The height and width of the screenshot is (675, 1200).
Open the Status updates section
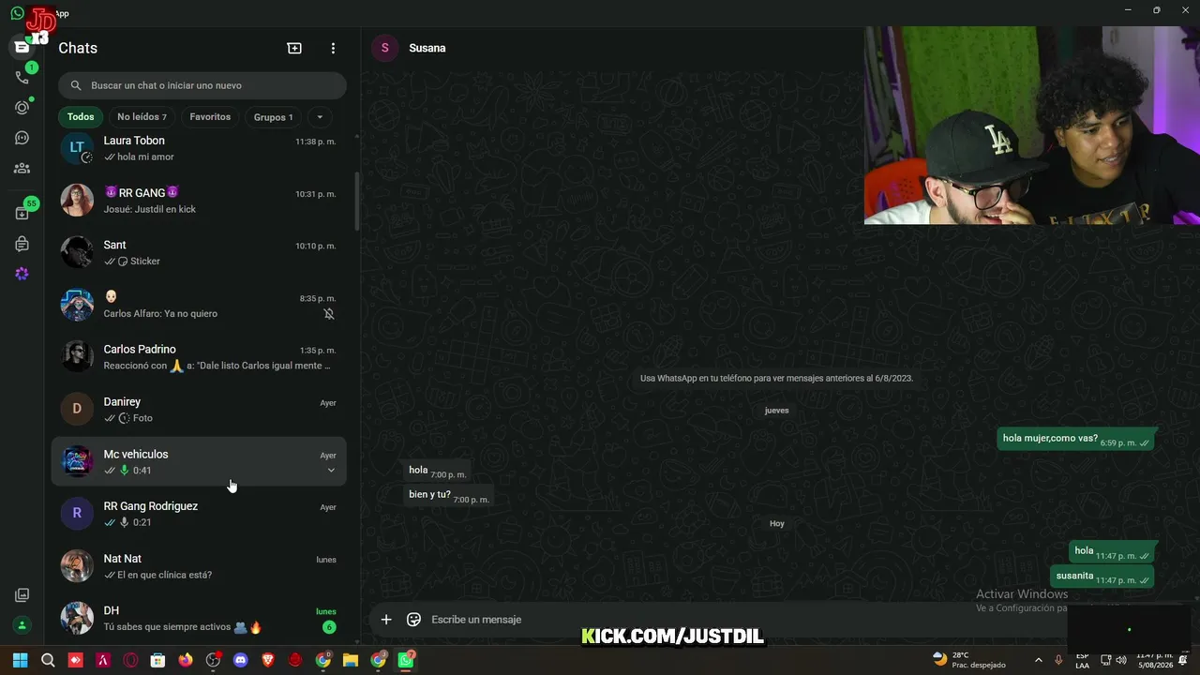[x=22, y=108]
